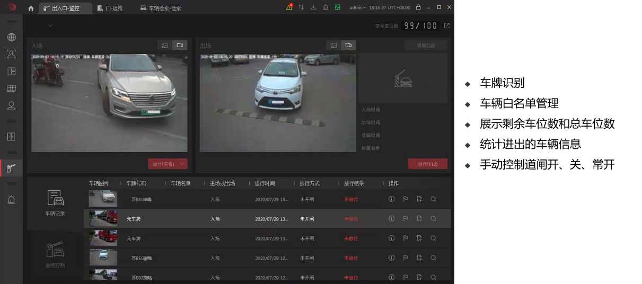Click time cell in 苏BEG row
Viewport: 642px width, 284px height.
[x=272, y=258]
